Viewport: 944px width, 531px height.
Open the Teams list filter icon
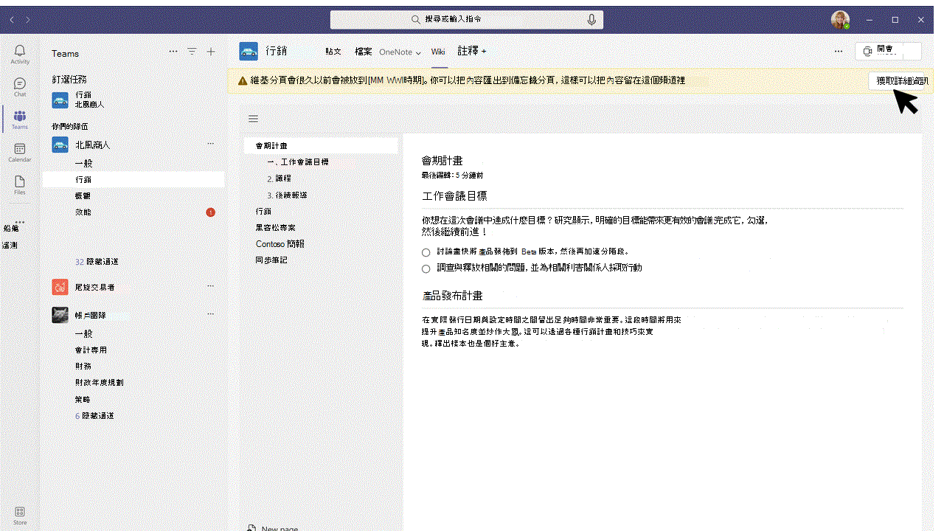click(192, 52)
